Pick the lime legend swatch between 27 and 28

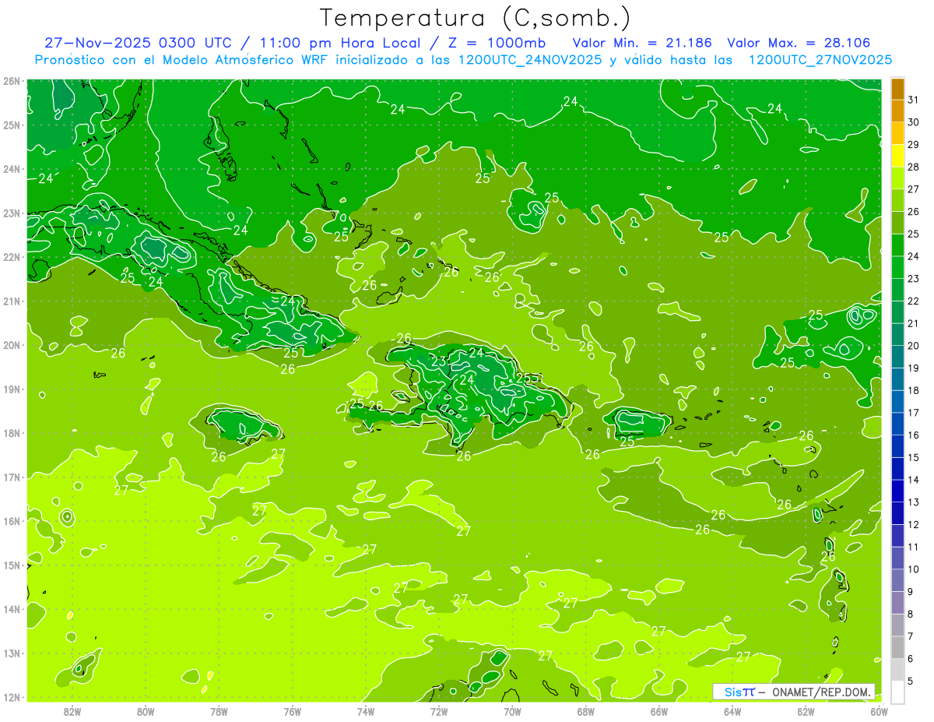coord(897,178)
